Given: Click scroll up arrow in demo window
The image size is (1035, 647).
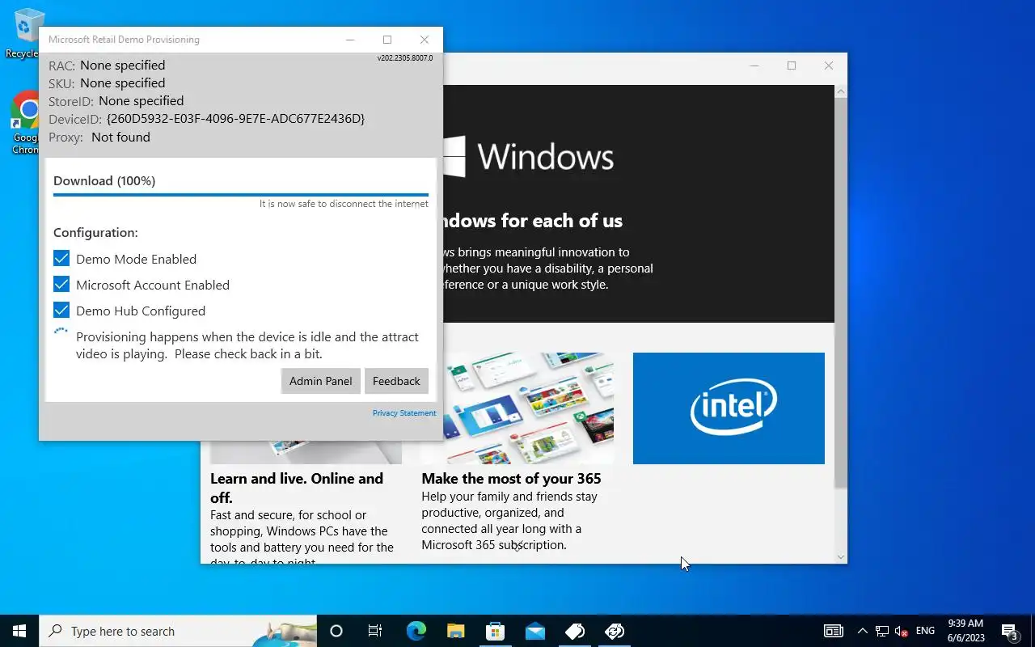Looking at the screenshot, I should click(840, 91).
